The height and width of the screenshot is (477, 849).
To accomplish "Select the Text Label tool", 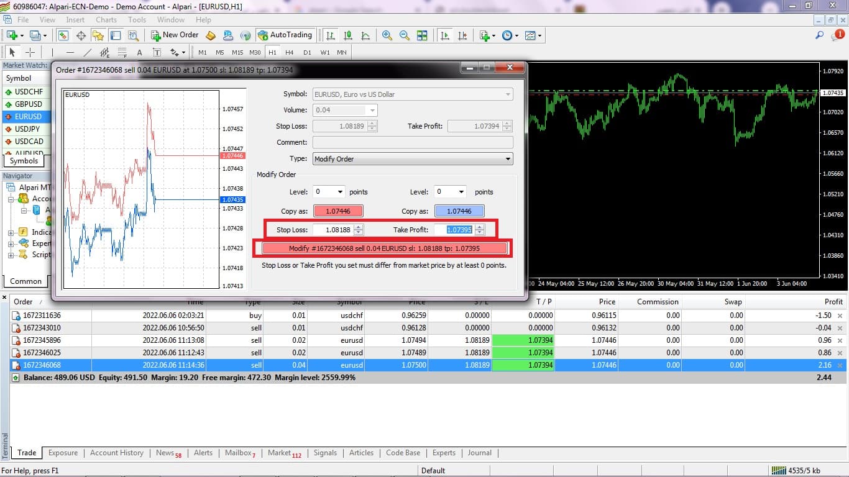I will tap(157, 52).
